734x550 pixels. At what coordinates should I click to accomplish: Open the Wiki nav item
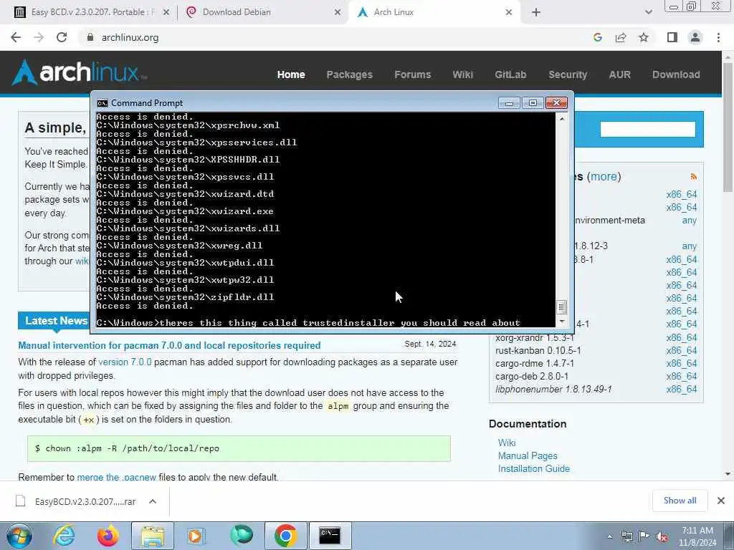462,74
